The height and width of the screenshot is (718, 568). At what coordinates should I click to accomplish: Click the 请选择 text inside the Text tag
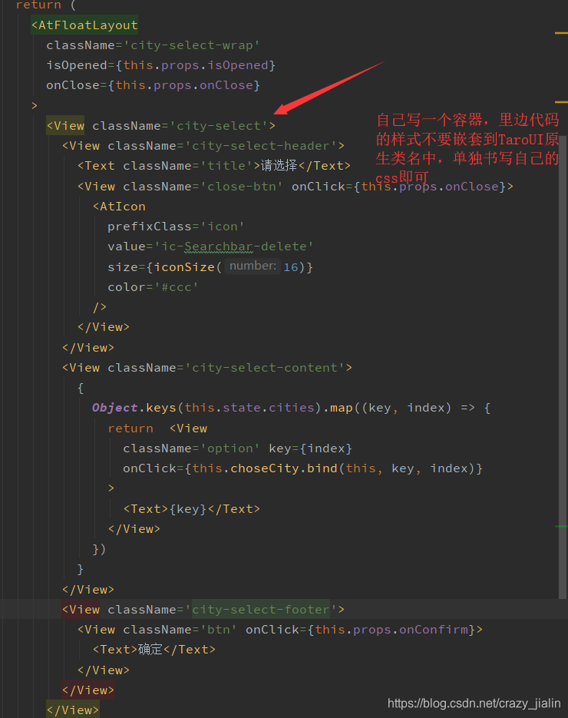(x=279, y=166)
